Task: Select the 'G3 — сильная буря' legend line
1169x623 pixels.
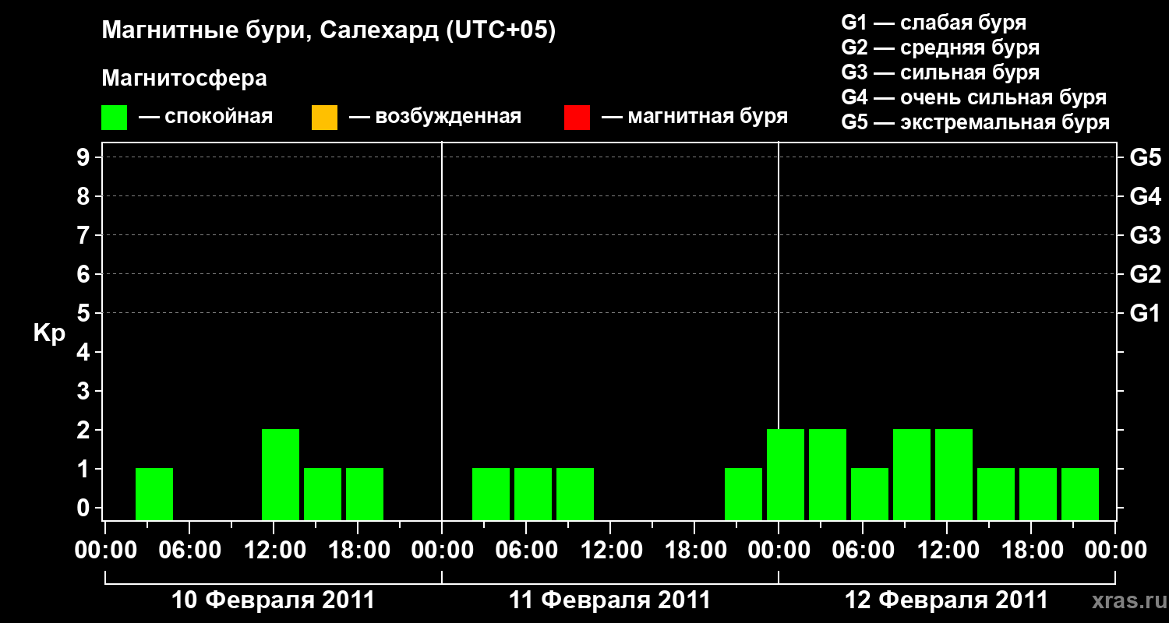Action: (x=941, y=72)
